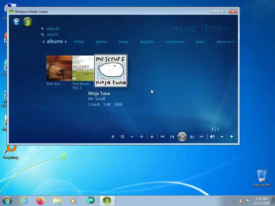Open the music library search
This screenshot has width=275, height=206.
[x=52, y=35]
